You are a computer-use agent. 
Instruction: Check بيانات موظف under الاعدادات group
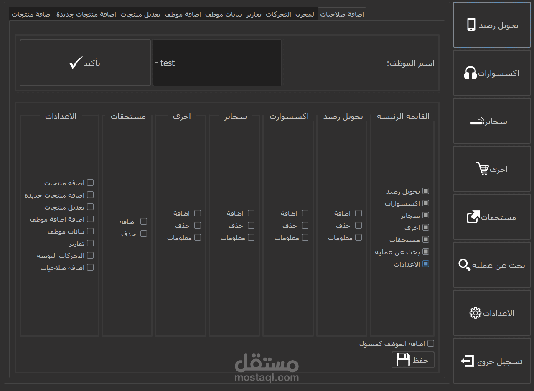click(90, 231)
